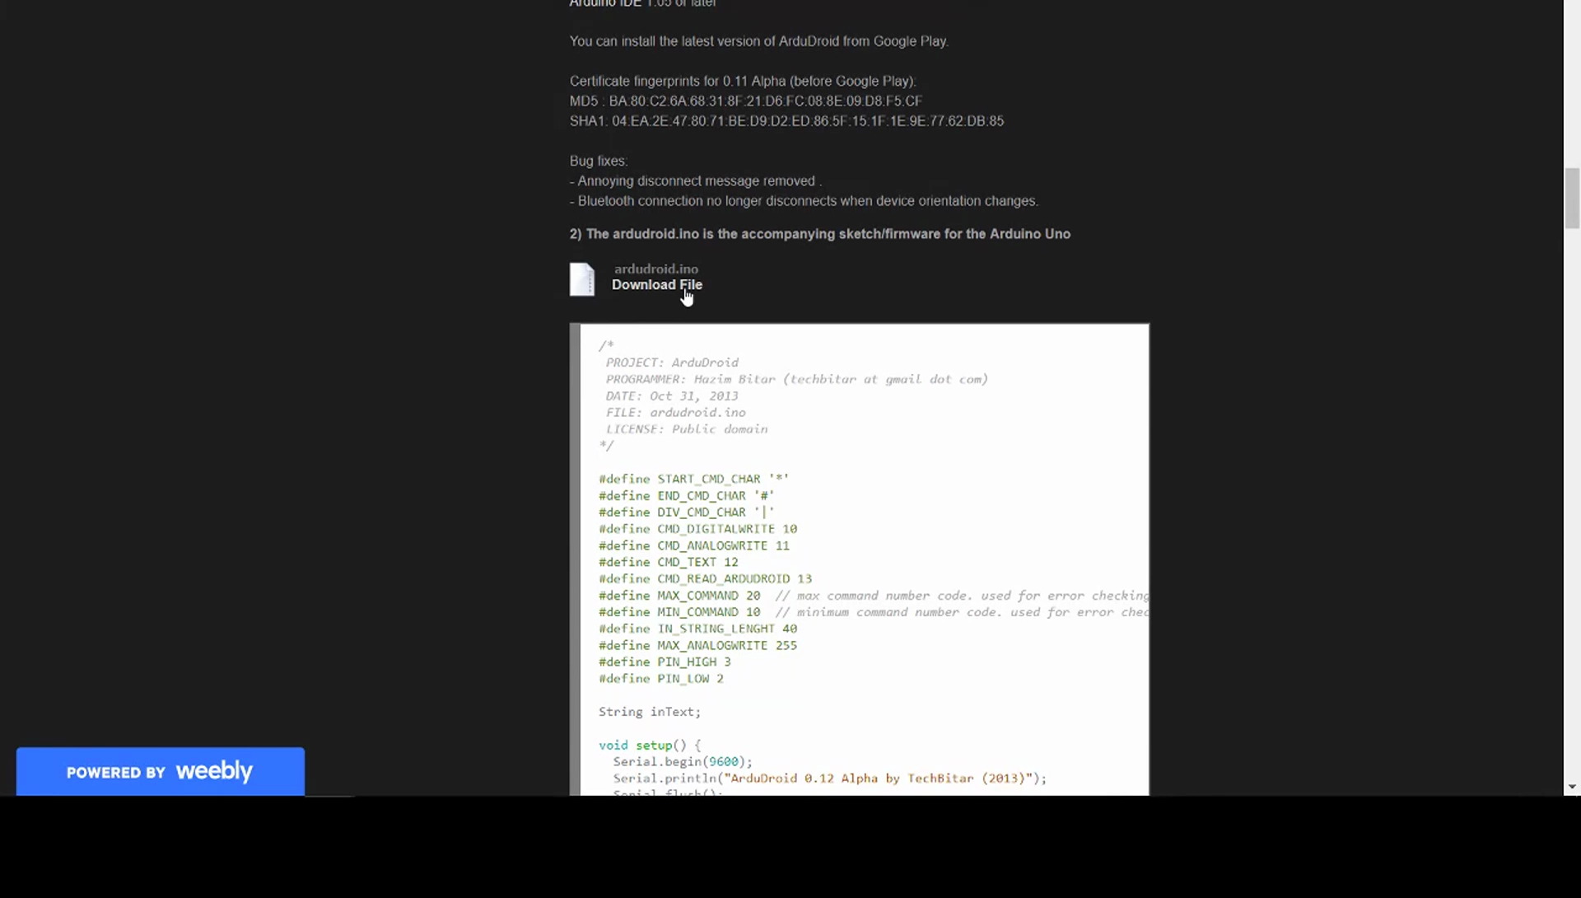Click the '#define START_CMD_CHAR' code line
Viewport: 1581px width, 898px height.
pos(694,479)
